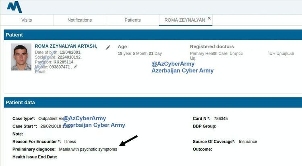The image size is (302, 166).
Task: Click the blue application logo icon
Action: coord(15,7)
